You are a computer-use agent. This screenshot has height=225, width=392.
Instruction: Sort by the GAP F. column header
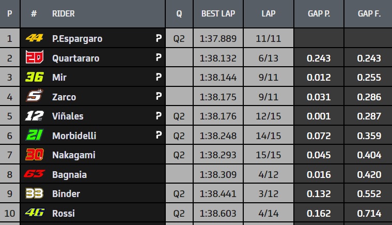[369, 14]
